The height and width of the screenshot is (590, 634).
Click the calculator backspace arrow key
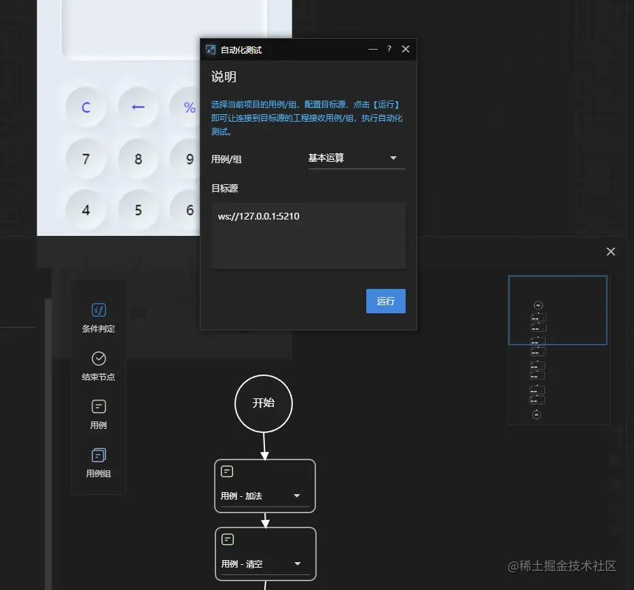point(138,107)
